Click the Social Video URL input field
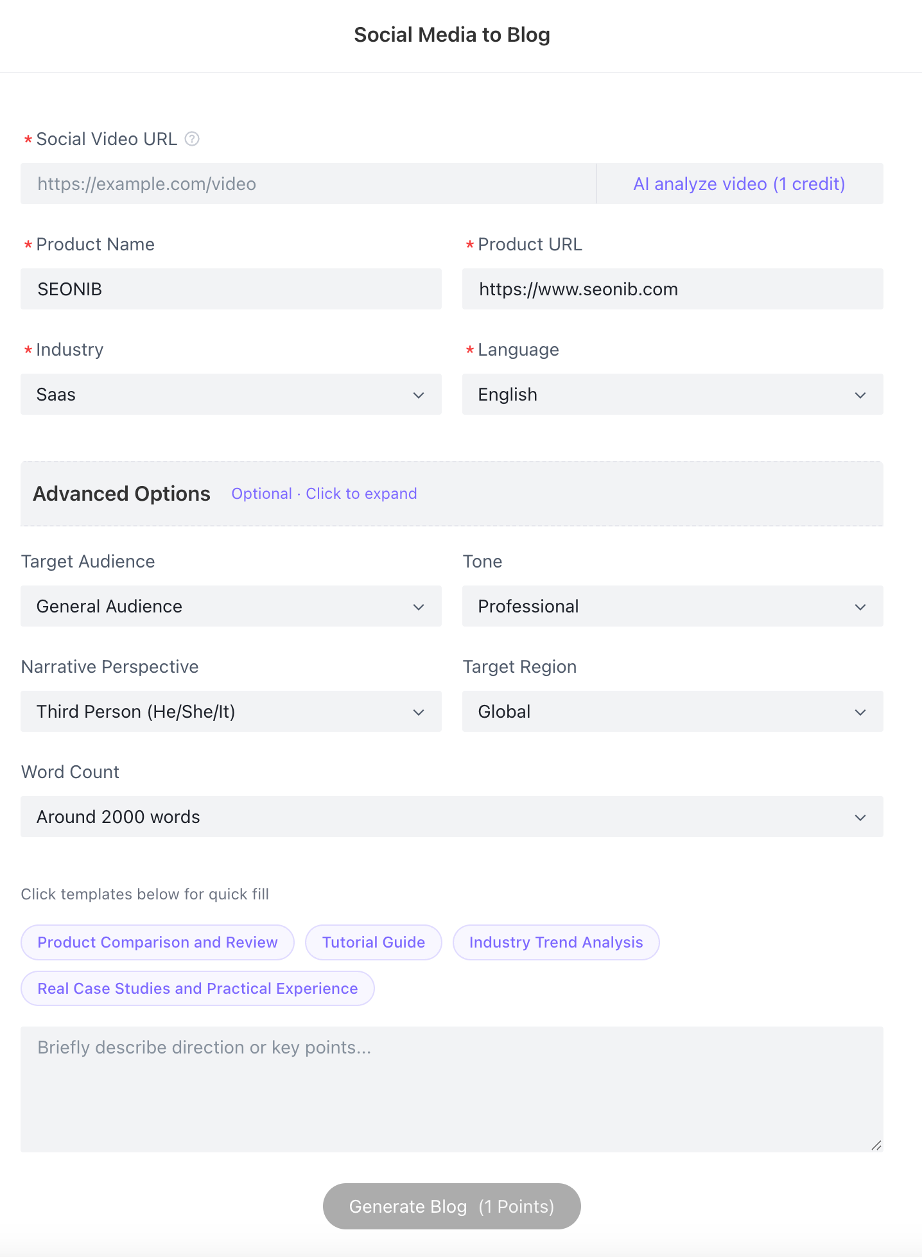This screenshot has width=922, height=1257. coord(308,184)
